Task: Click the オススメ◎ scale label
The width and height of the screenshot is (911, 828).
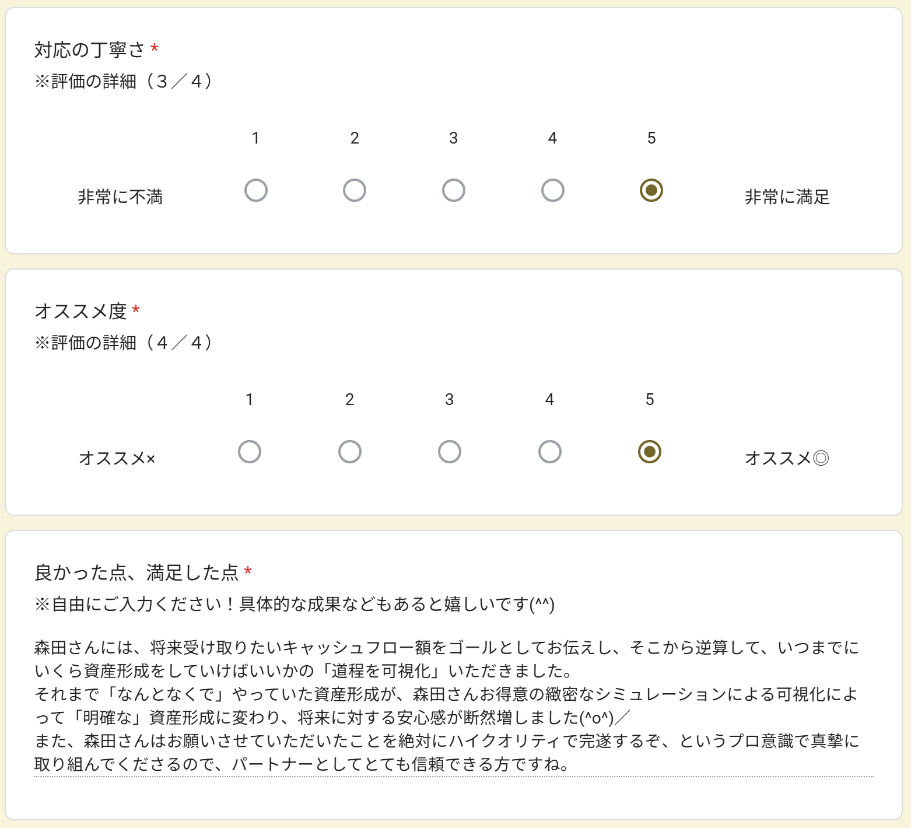Action: point(787,459)
